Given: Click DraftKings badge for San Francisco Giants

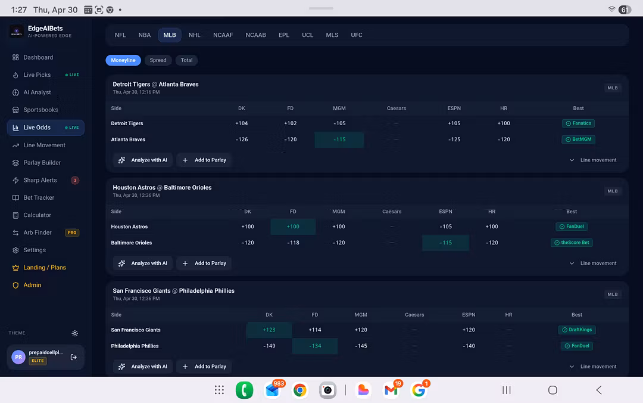Looking at the screenshot, I should (x=577, y=330).
